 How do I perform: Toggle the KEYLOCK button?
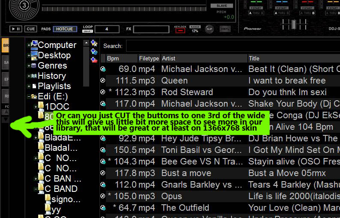tap(180, 30)
